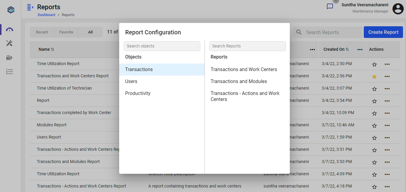The height and width of the screenshot is (192, 406).
Task: Click the forklift icon in sidebar
Action: (10, 58)
